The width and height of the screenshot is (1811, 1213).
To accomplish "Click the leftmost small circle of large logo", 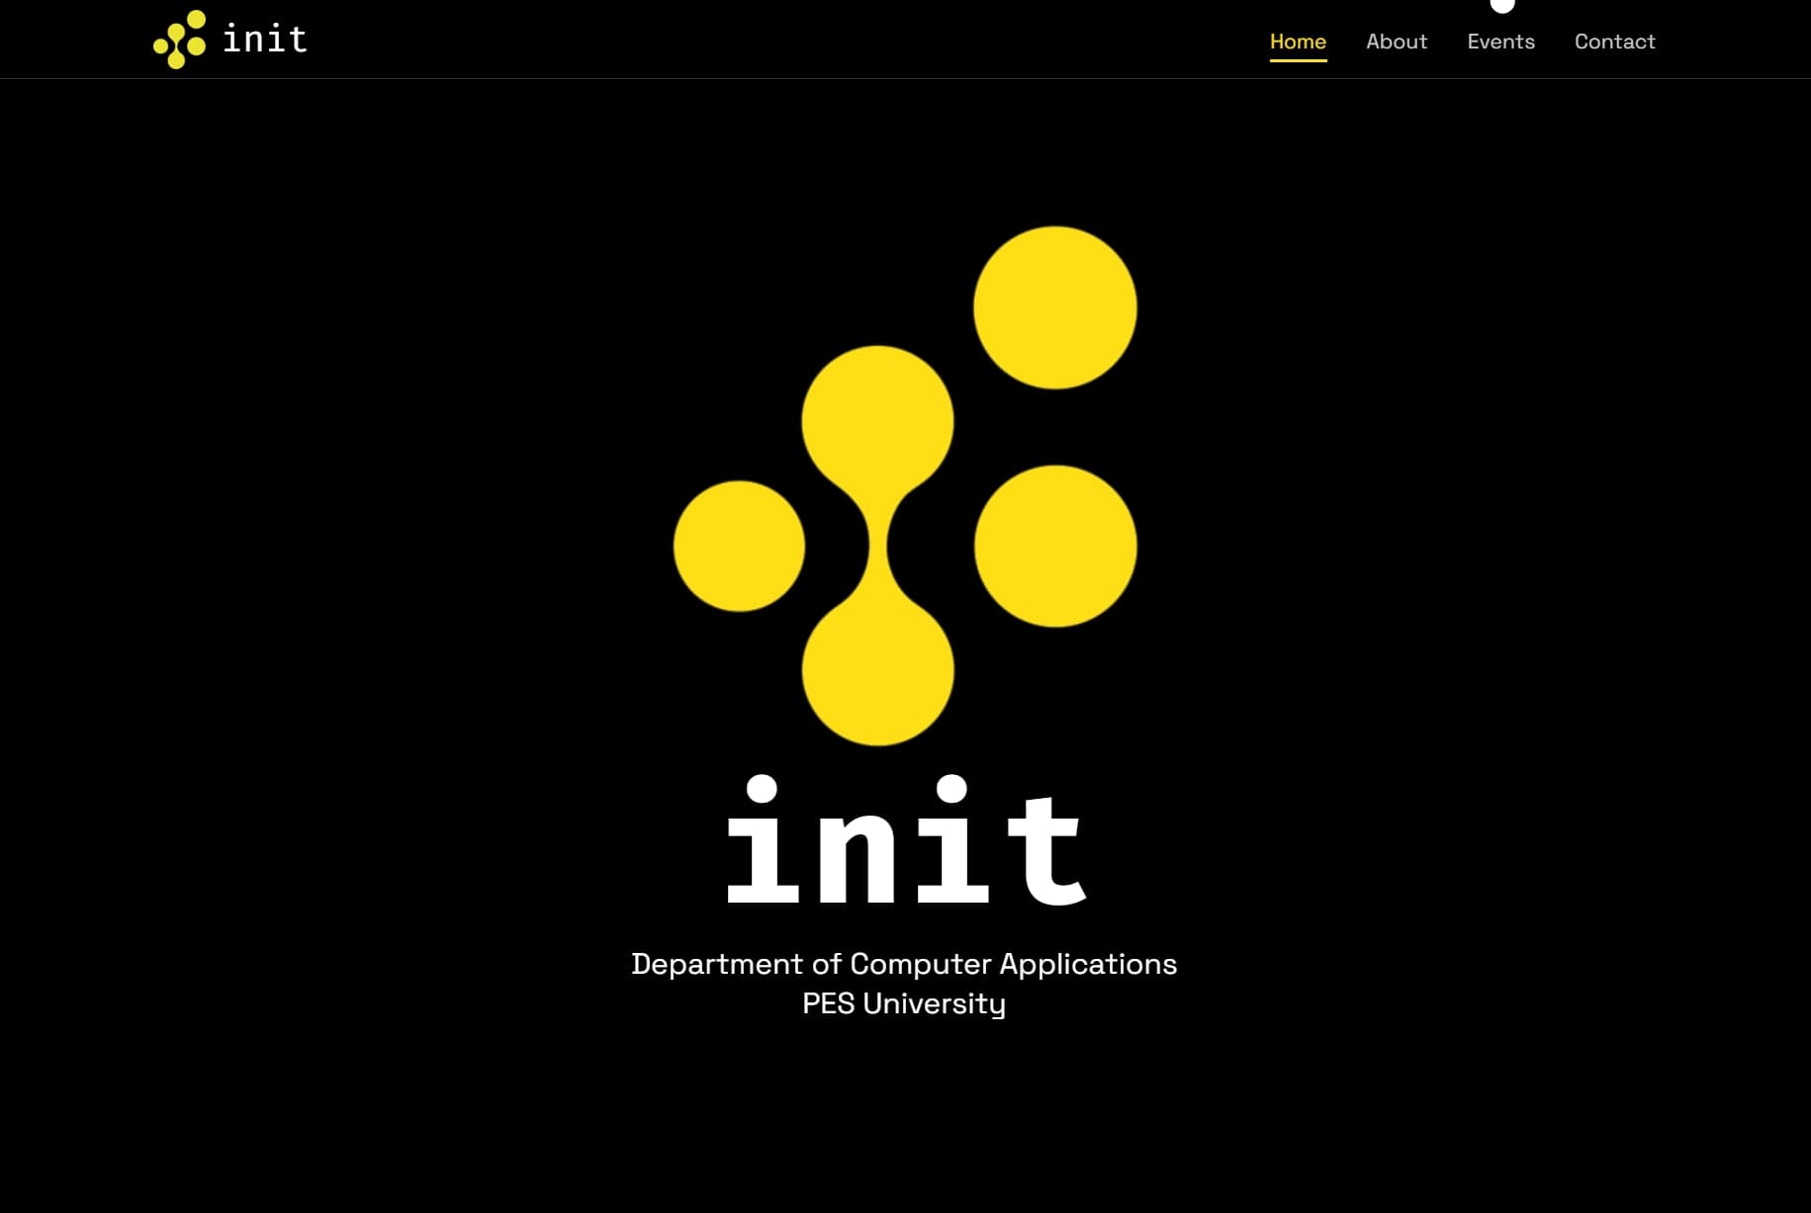I will coord(739,547).
